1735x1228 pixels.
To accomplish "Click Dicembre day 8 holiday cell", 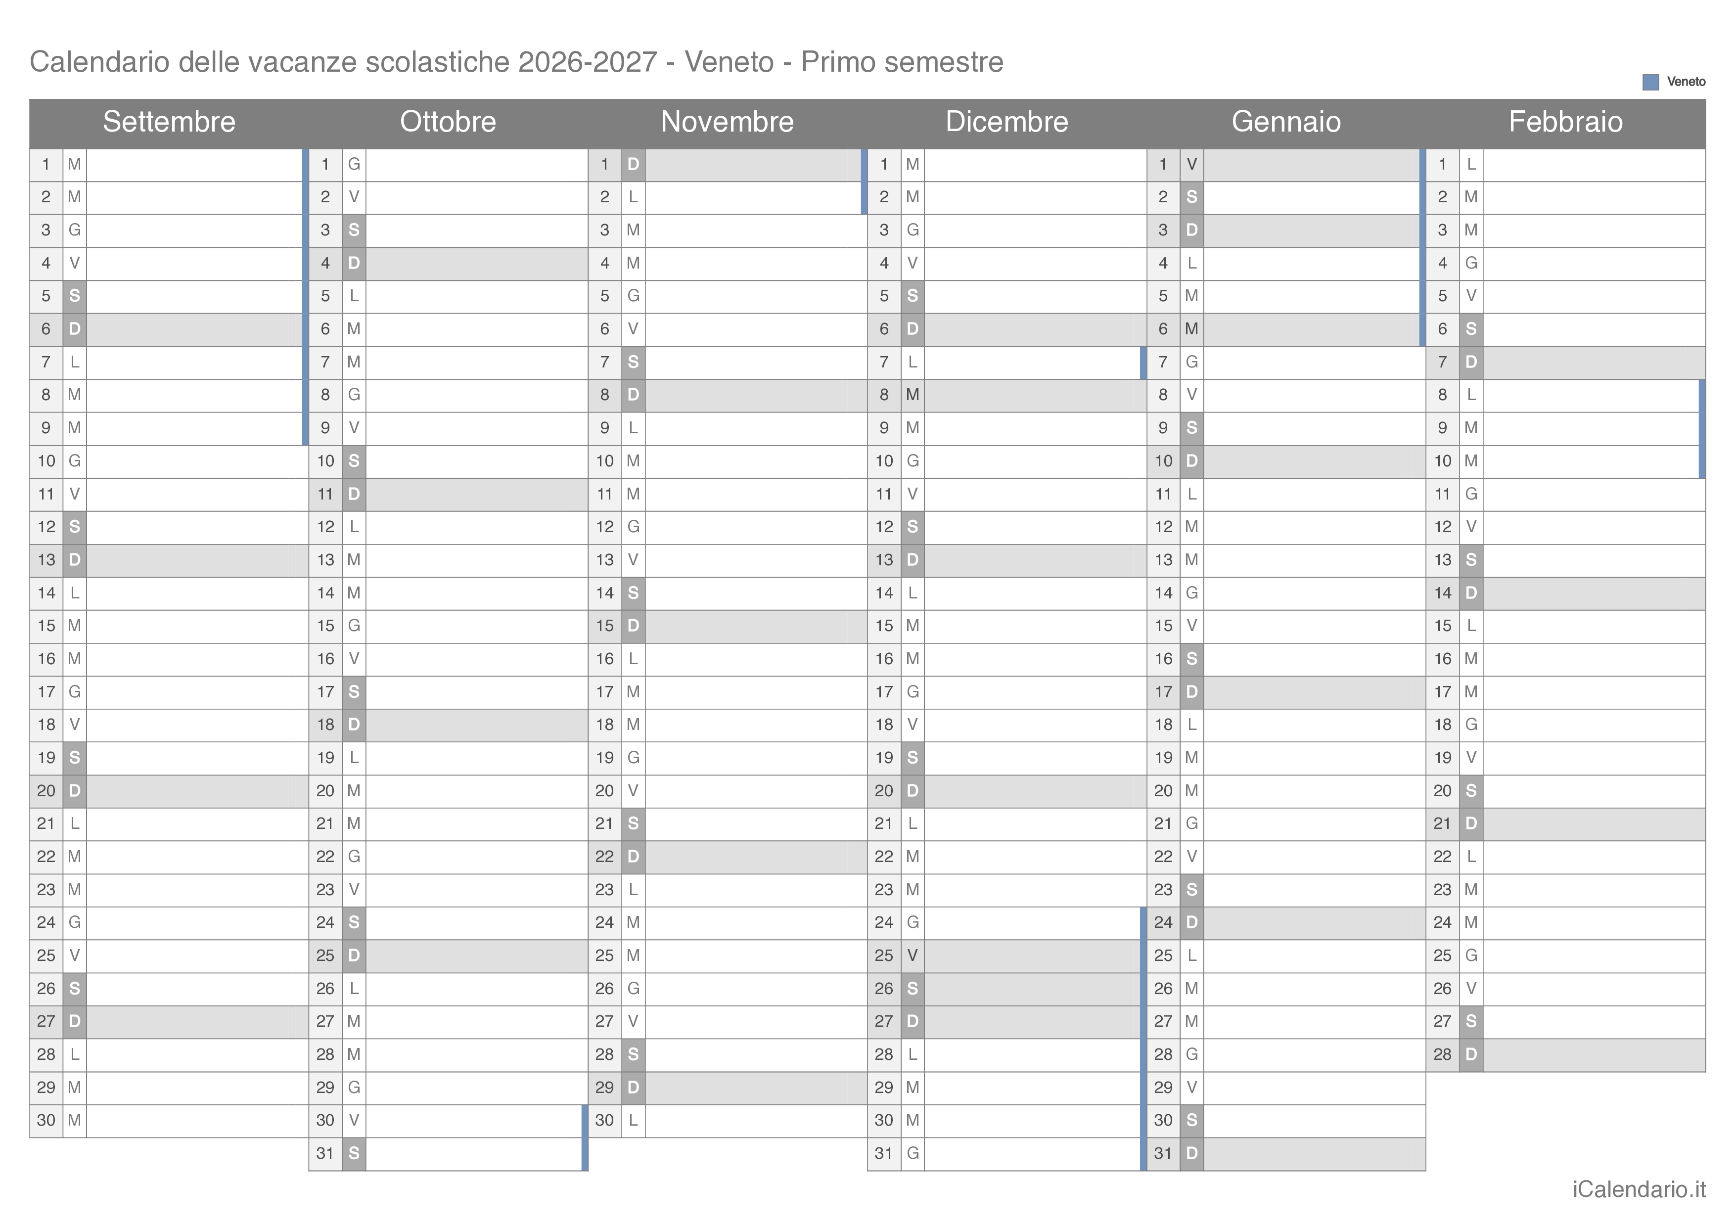I will [x=913, y=396].
